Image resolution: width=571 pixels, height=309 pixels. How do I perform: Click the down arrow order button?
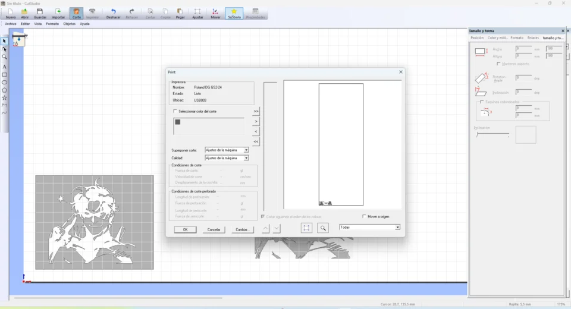click(277, 228)
